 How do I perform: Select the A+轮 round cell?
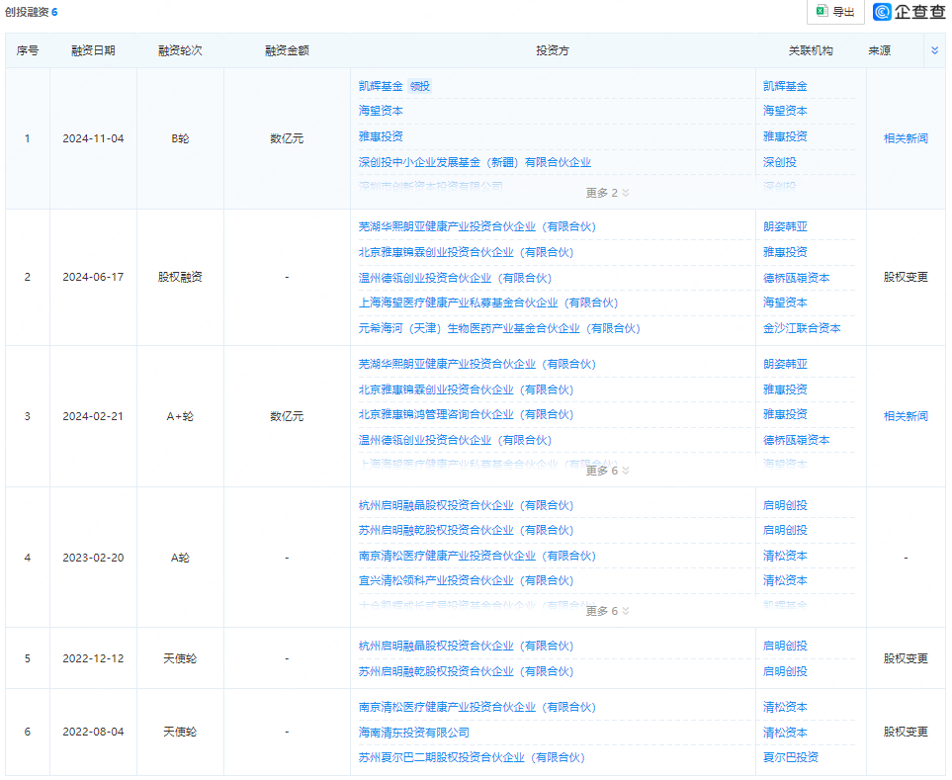coord(180,416)
